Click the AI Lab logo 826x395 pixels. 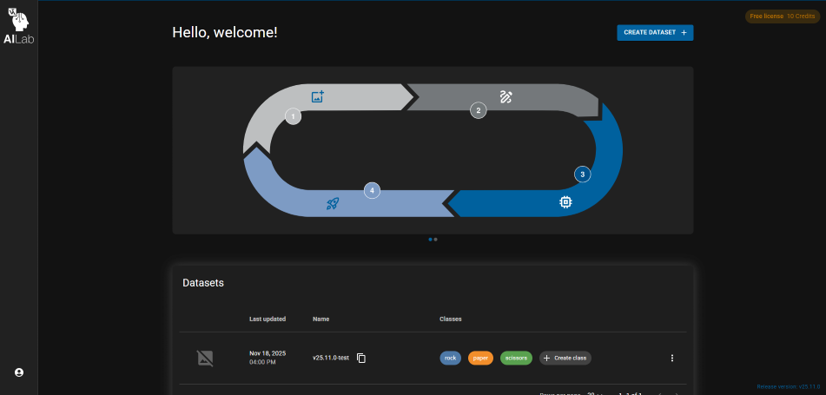(18, 24)
